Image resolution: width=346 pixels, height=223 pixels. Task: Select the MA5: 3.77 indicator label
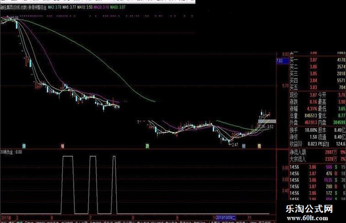(x=69, y=7)
